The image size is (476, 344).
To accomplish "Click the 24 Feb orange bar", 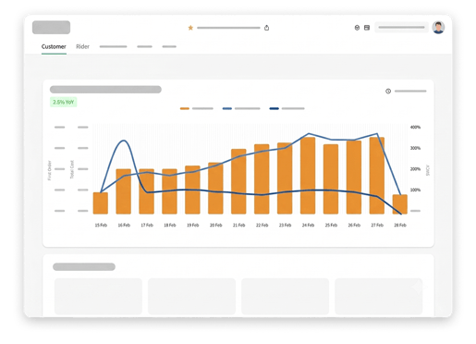I will coord(308,176).
